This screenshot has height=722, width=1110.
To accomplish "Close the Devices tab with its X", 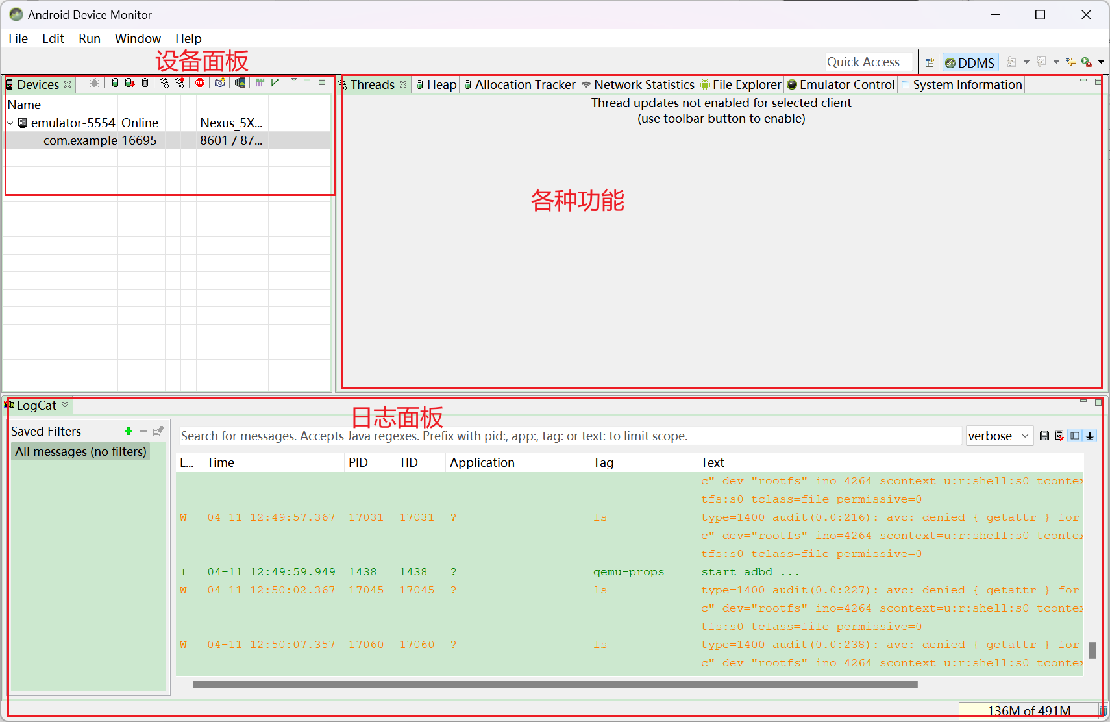I will tap(68, 84).
